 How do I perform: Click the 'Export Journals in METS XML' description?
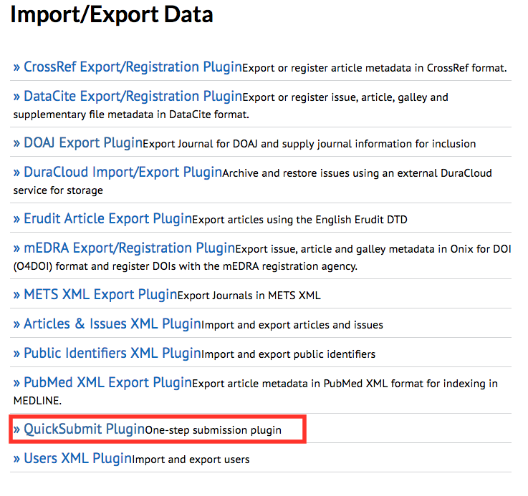point(249,295)
